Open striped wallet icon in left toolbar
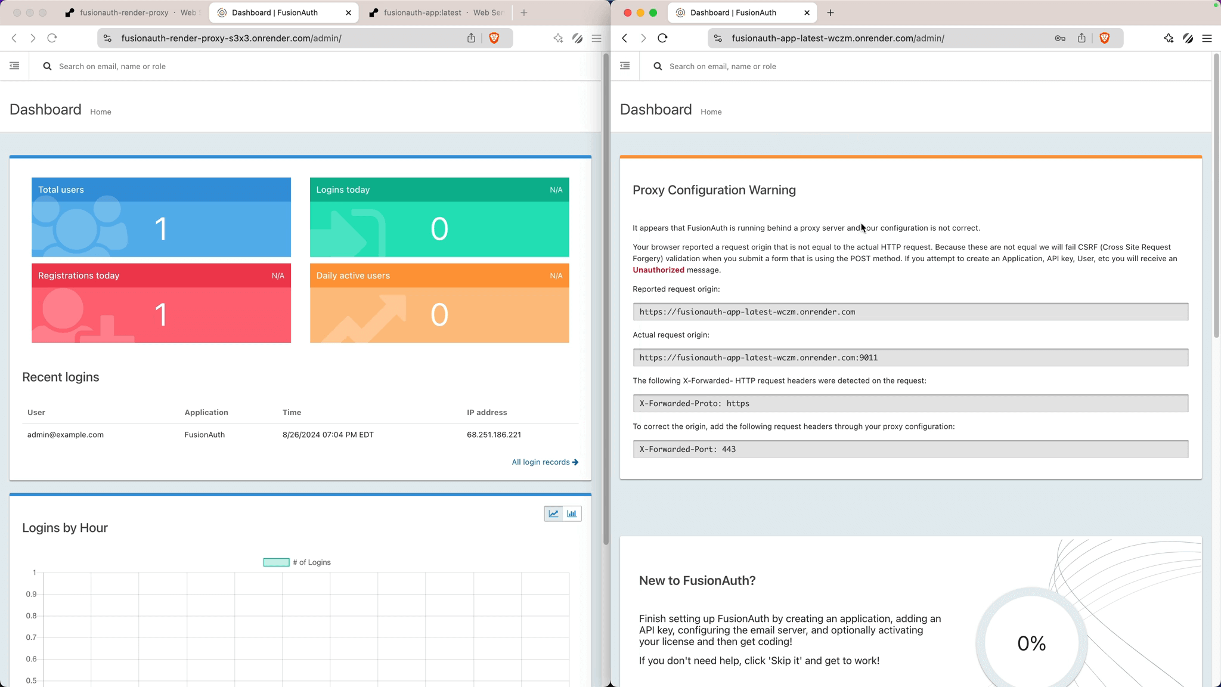The image size is (1221, 687). pos(577,38)
